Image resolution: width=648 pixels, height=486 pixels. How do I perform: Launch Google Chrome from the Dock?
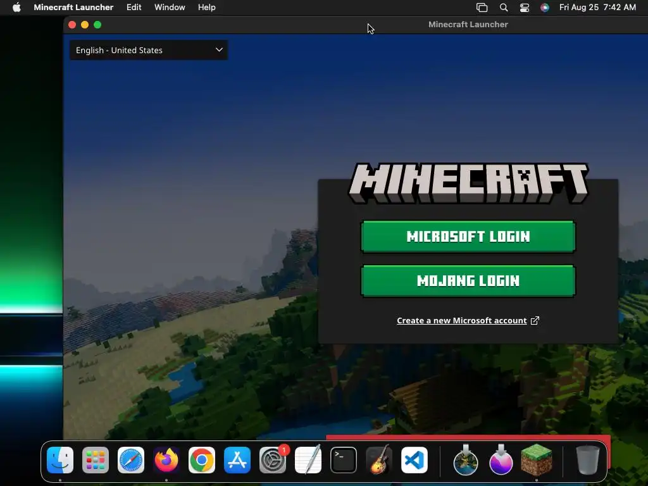coord(202,460)
